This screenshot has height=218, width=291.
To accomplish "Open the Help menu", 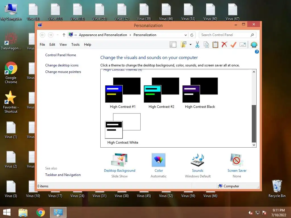I will (x=88, y=45).
